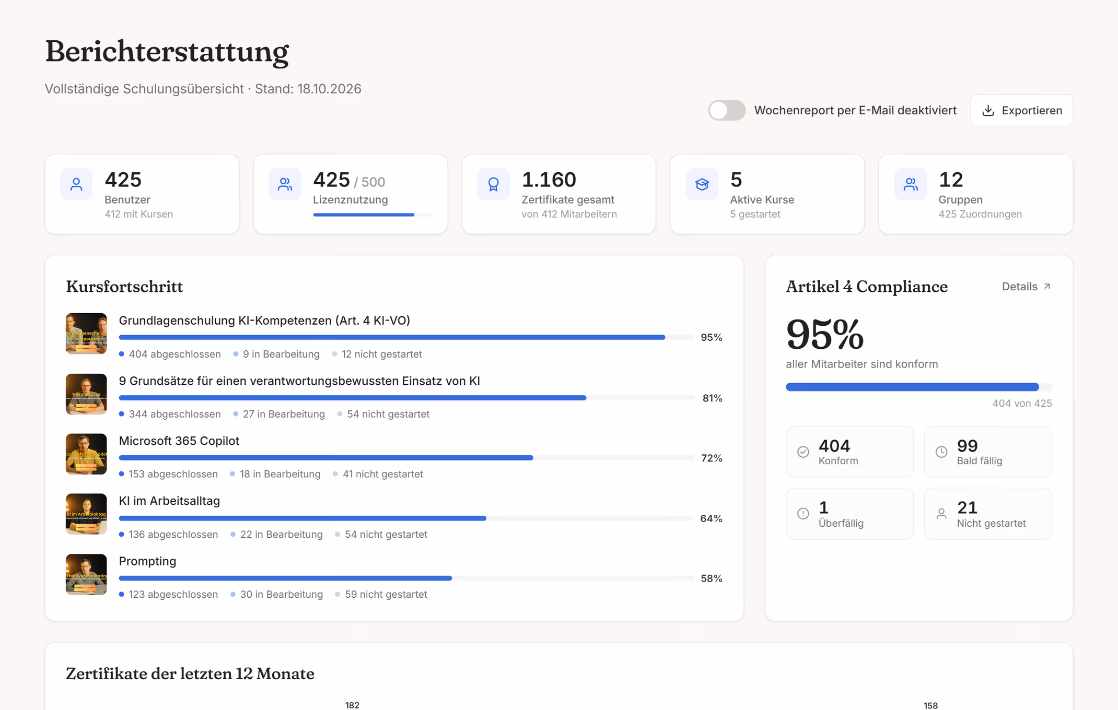The height and width of the screenshot is (710, 1118).
Task: Click '136 abgeschlossen' under KI im Arbeitsalltag
Action: [x=173, y=535]
